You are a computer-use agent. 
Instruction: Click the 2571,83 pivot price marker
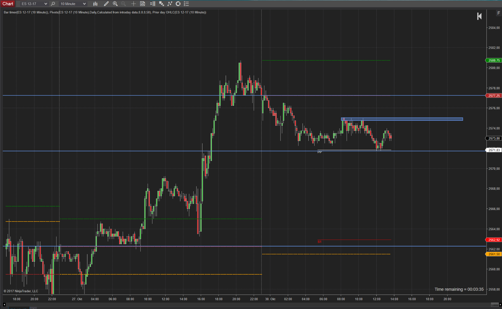[493, 150]
